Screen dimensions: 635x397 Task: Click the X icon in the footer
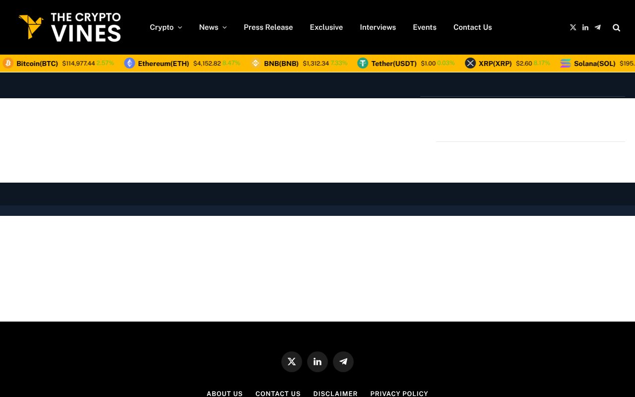point(292,362)
